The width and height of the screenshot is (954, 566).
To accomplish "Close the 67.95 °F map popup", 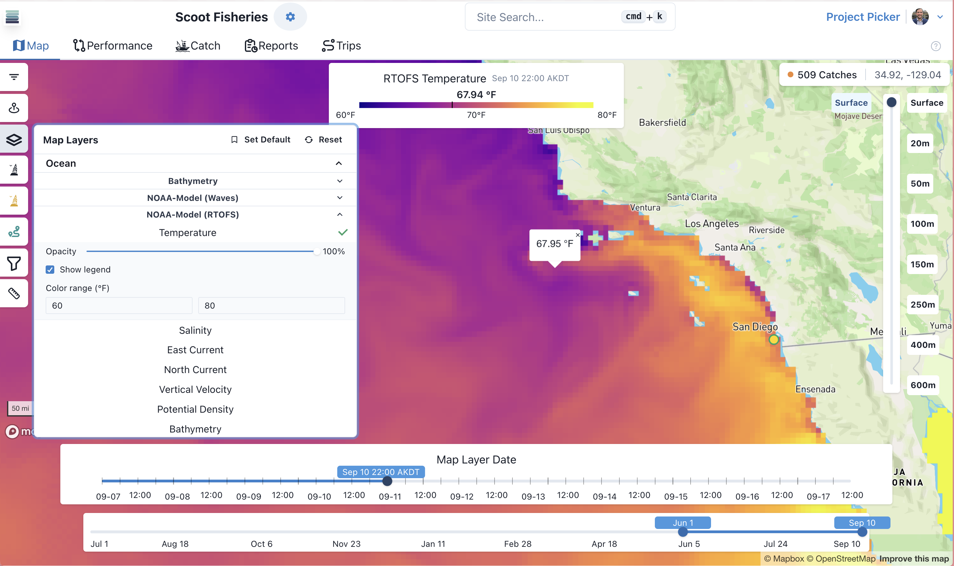I will [x=578, y=235].
